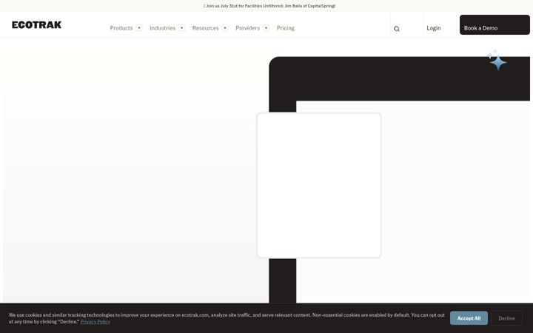The image size is (533, 333).
Task: Accept all cookies
Action: point(469,318)
